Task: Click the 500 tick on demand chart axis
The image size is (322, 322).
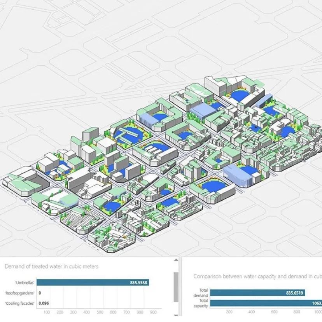Action: 100,312
